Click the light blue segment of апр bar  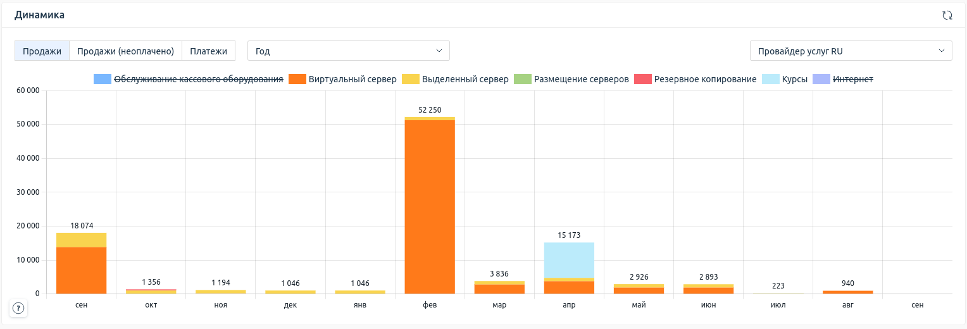pos(569,259)
